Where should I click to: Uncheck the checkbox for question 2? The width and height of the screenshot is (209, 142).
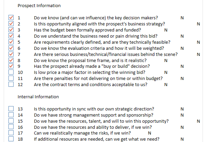(x=11, y=24)
